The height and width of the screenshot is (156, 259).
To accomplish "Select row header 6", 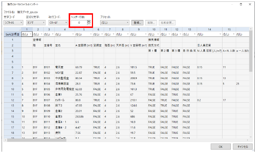I will [x=12, y=67].
